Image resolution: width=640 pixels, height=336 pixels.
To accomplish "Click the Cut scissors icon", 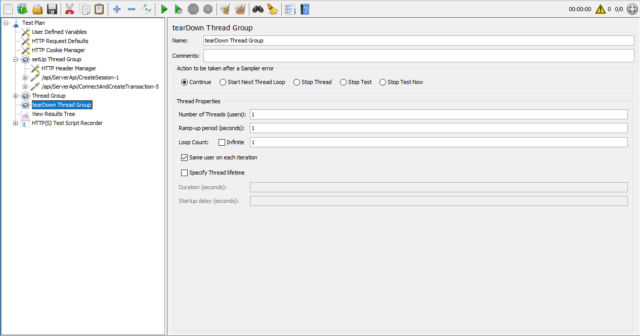I will coord(70,9).
